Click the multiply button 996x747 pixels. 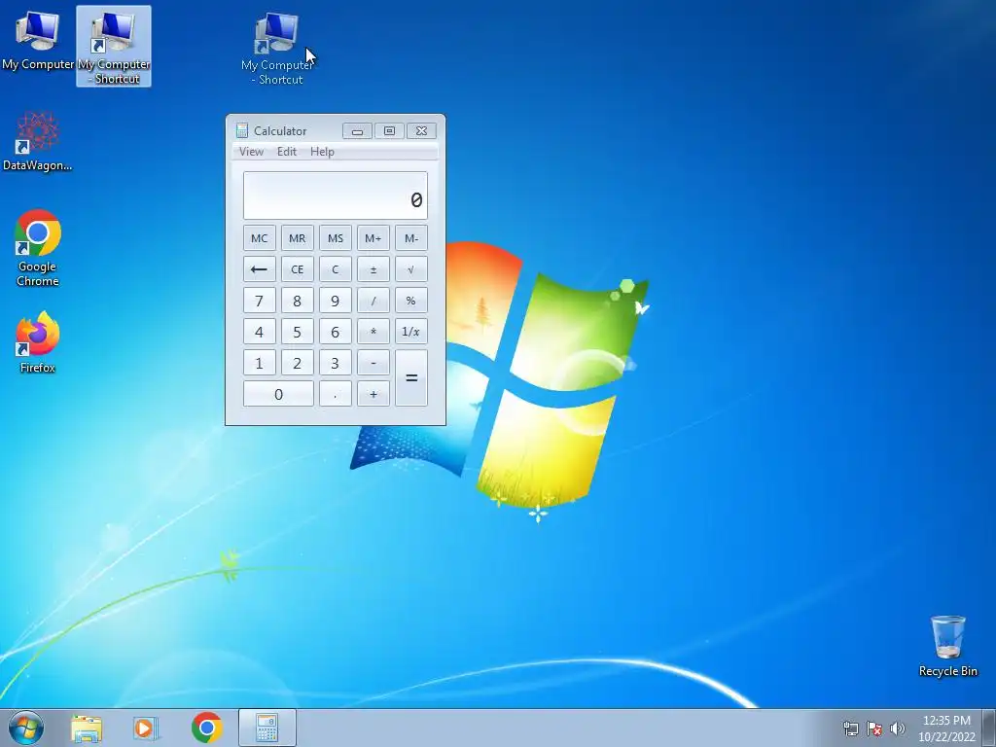click(373, 332)
